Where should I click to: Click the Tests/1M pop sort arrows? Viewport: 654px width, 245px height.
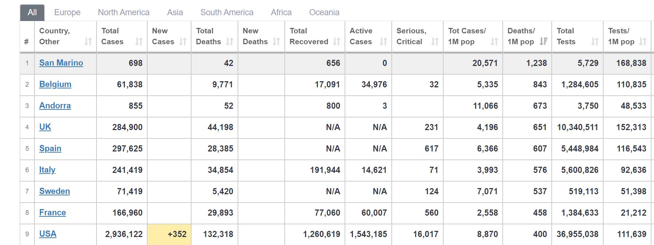[643, 42]
